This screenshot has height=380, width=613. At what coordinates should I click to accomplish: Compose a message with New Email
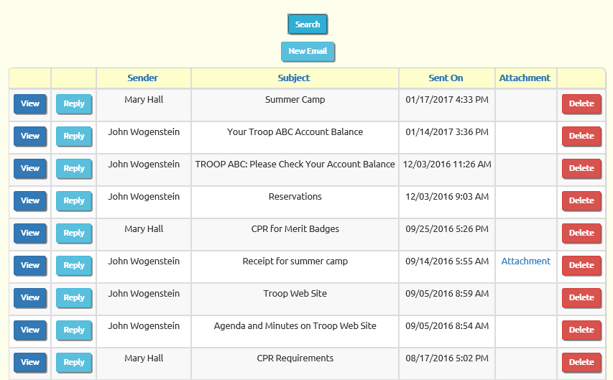click(x=308, y=51)
